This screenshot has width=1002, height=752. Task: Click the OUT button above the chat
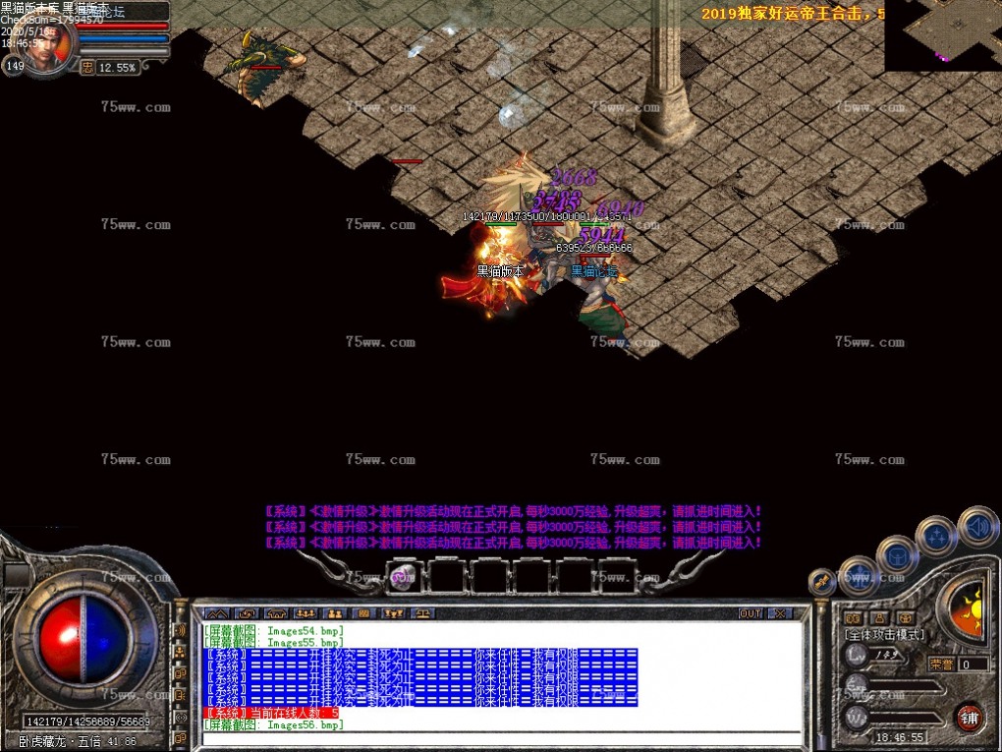(x=751, y=613)
